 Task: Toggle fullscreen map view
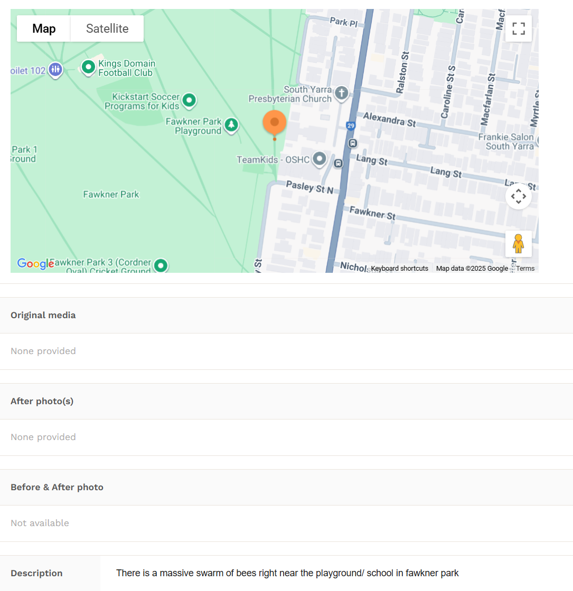(x=518, y=28)
